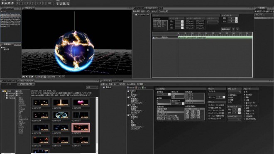Select the spinning disc effect thumbnail
Screen dimensions: 274x154
(x=61, y=115)
